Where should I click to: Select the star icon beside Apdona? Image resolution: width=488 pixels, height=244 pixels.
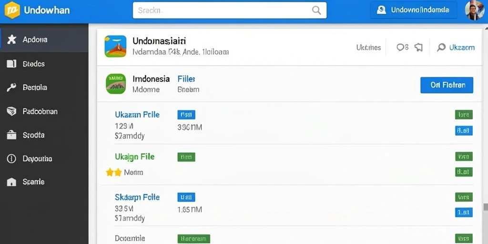pyautogui.click(x=11, y=40)
